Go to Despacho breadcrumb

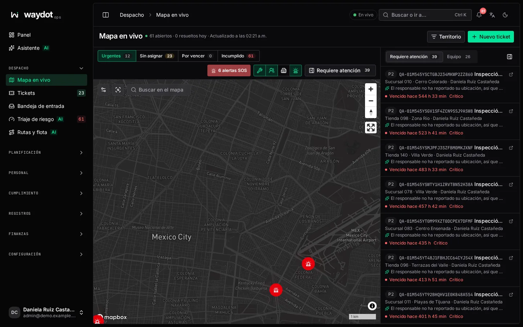132,15
